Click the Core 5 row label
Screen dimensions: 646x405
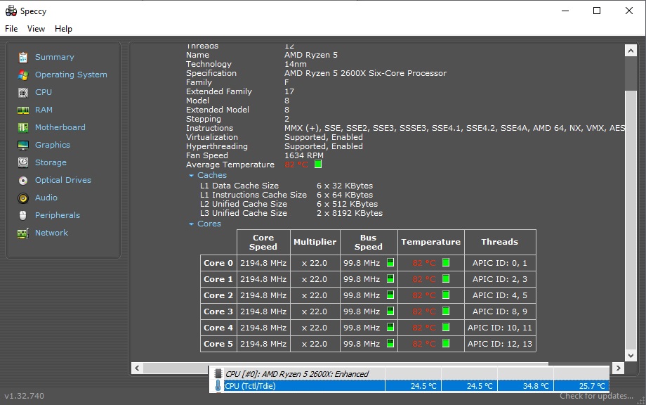pos(218,344)
